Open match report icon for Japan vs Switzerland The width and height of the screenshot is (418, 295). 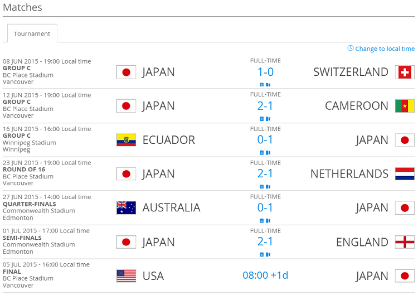click(261, 85)
